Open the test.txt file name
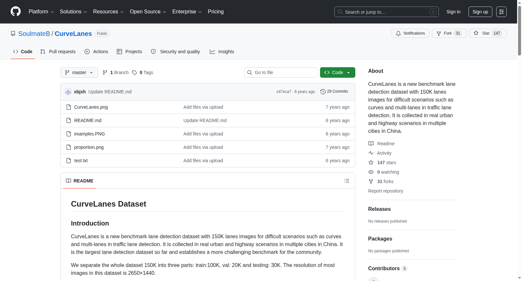 click(81, 161)
